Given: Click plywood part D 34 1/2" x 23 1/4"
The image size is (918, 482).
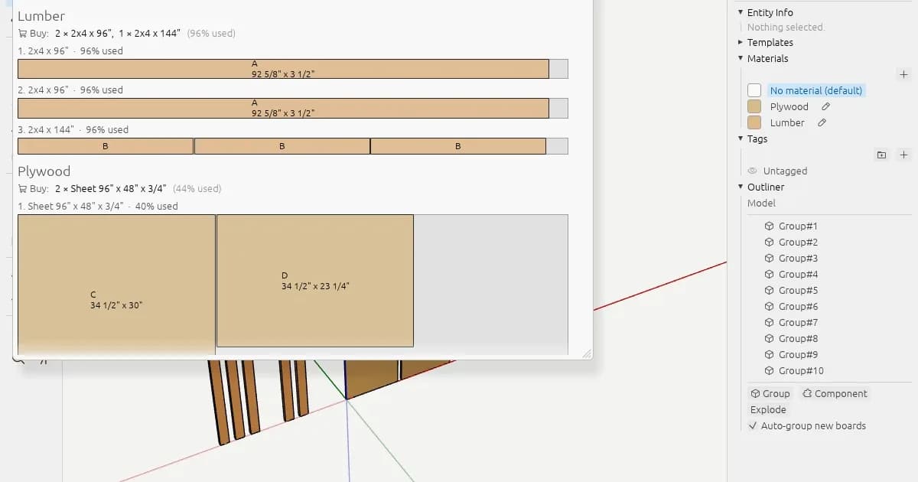Looking at the screenshot, I should click(x=315, y=281).
